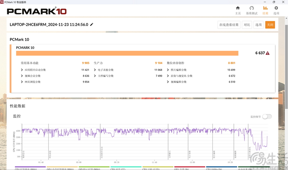Click the 照片编辑 dashed marker in chart
The width and height of the screenshot is (288, 170).
click(x=212, y=141)
